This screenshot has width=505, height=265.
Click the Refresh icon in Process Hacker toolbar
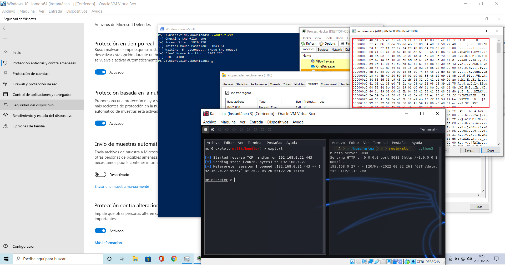(x=303, y=44)
